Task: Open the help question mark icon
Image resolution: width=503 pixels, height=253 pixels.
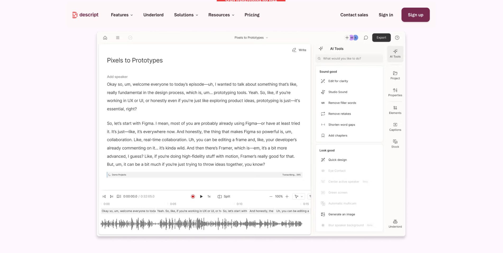Action: [x=397, y=38]
